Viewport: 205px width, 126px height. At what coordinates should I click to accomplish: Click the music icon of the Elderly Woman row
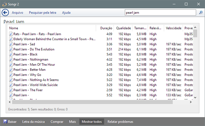[x=11, y=39]
